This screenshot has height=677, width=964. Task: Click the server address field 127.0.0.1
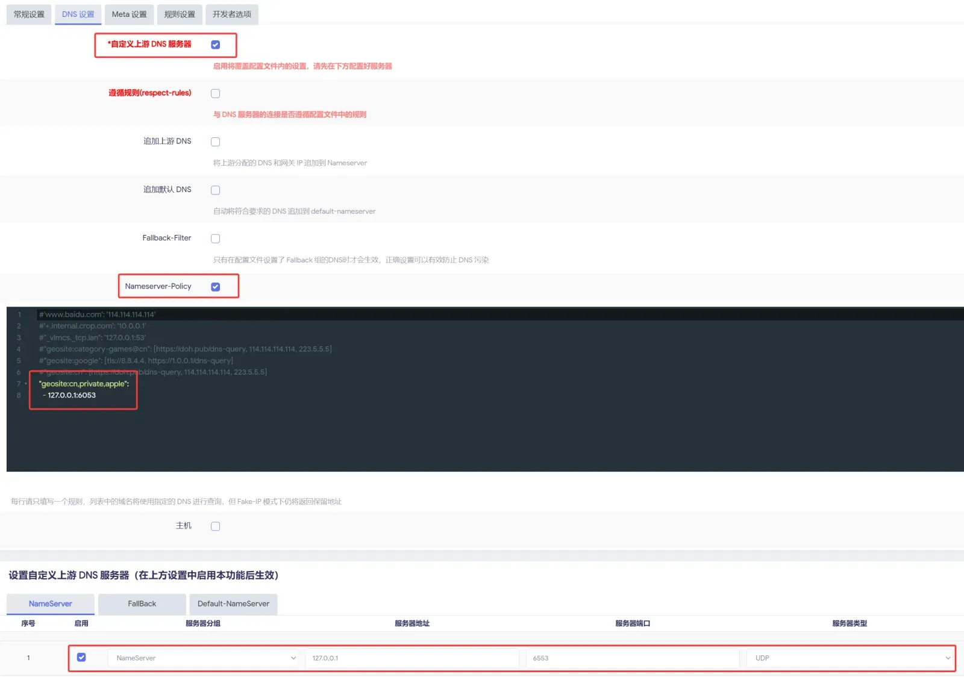tap(412, 658)
